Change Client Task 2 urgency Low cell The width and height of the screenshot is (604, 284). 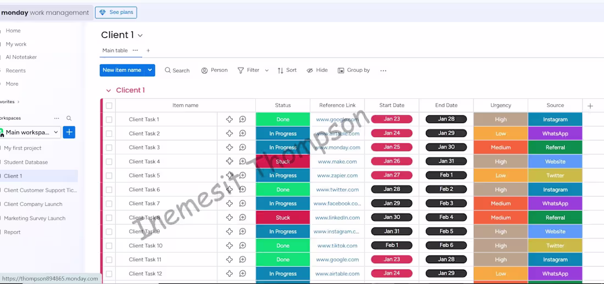pos(501,133)
